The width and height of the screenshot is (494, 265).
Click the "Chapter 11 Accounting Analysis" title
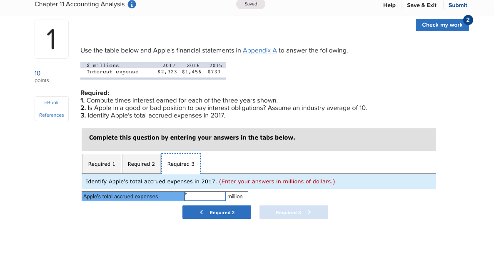(80, 5)
